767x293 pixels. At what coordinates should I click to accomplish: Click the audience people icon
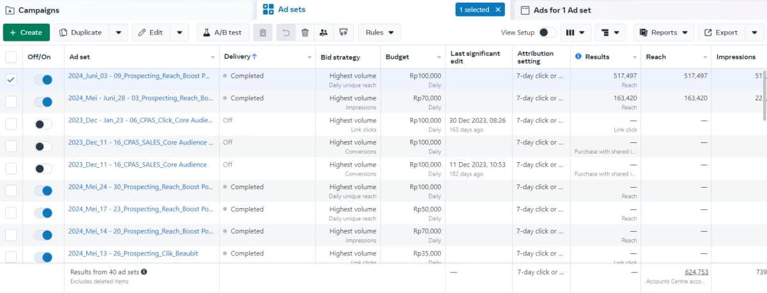pos(324,33)
